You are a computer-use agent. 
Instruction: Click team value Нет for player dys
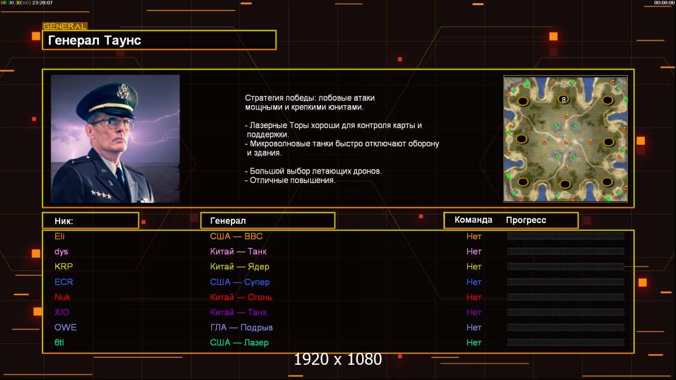coord(474,251)
